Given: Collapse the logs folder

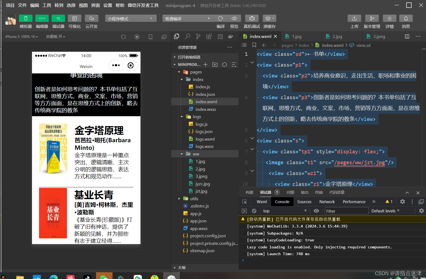Looking at the screenshot, I should click(x=182, y=117).
